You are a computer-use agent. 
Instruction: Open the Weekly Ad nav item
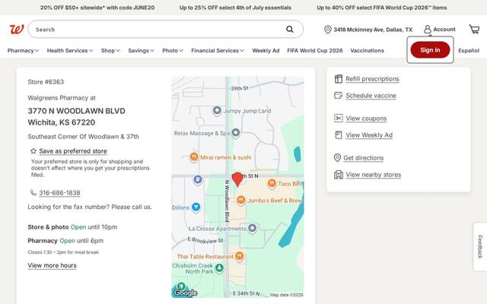coord(266,51)
